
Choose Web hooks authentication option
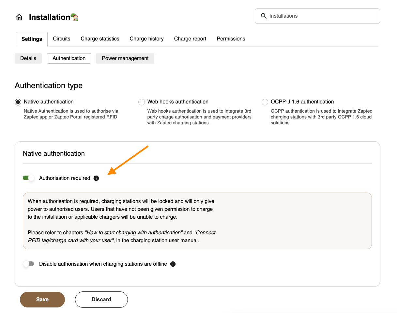click(142, 102)
